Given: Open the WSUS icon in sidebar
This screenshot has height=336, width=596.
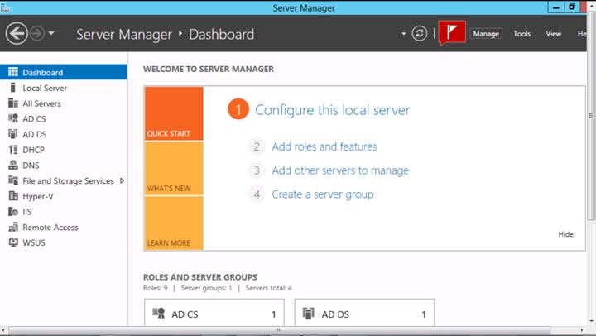Looking at the screenshot, I should [13, 242].
